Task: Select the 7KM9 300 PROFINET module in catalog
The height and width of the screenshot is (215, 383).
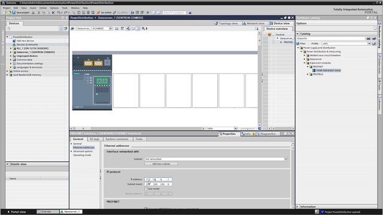Action: [327, 70]
